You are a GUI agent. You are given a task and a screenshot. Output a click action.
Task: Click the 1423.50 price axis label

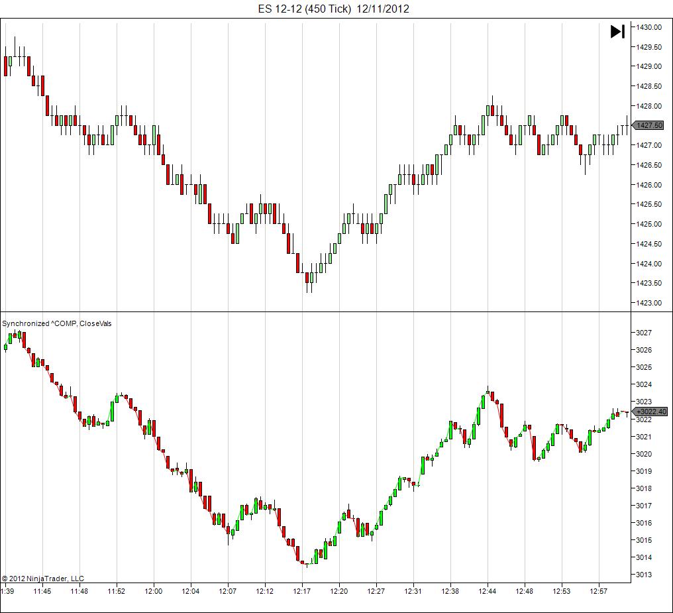(648, 283)
